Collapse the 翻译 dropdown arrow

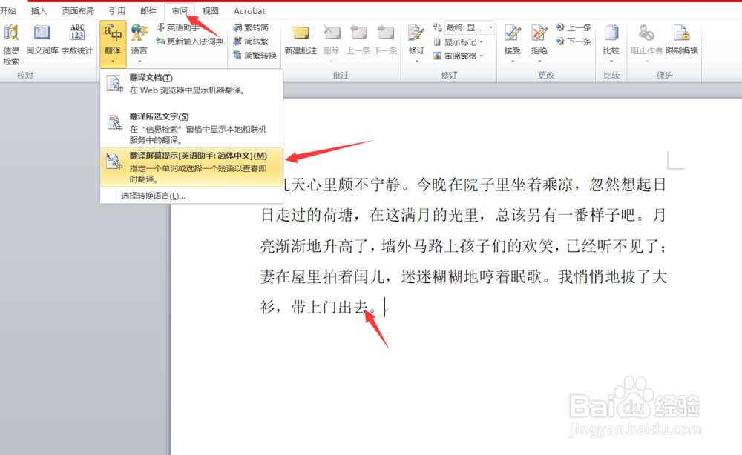[x=113, y=62]
